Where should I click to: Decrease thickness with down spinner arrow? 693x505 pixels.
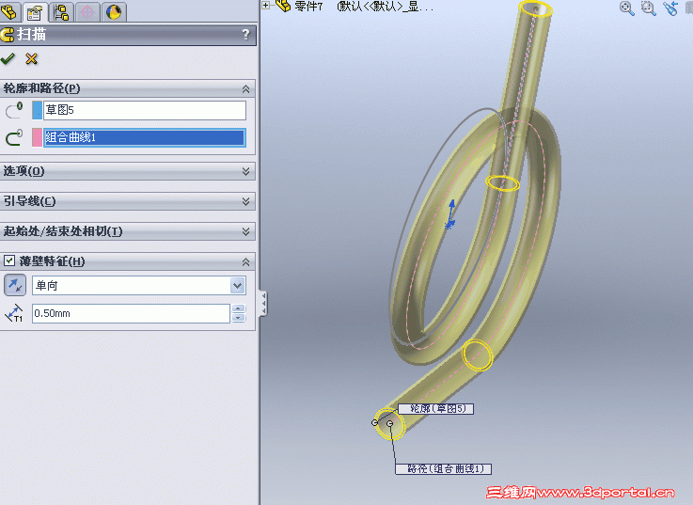[x=238, y=318]
